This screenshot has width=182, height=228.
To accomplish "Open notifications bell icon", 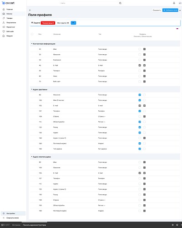I will click(174, 3).
